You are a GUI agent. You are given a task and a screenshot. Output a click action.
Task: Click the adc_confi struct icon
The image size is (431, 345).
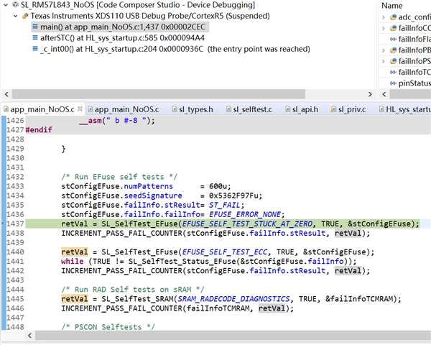tap(394, 17)
